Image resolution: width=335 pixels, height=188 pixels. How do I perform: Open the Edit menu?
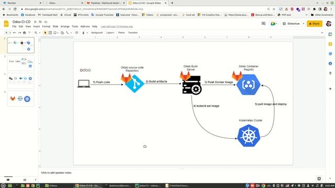(21, 27)
